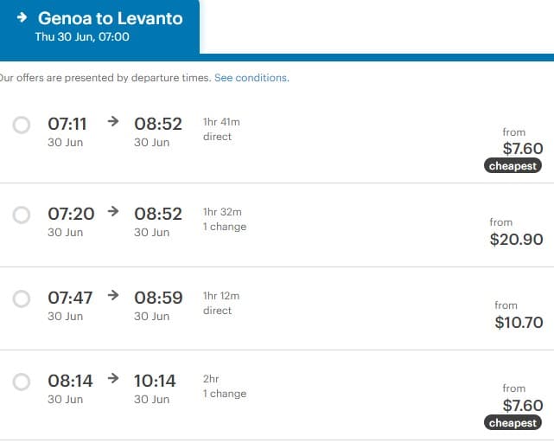
Task: Click the arrow between 07:47 and 08:59
Action: coord(112,296)
